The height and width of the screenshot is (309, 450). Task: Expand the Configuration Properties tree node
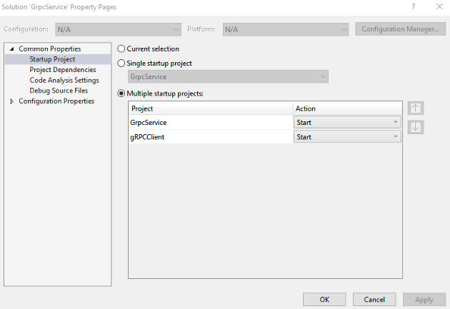[x=11, y=101]
